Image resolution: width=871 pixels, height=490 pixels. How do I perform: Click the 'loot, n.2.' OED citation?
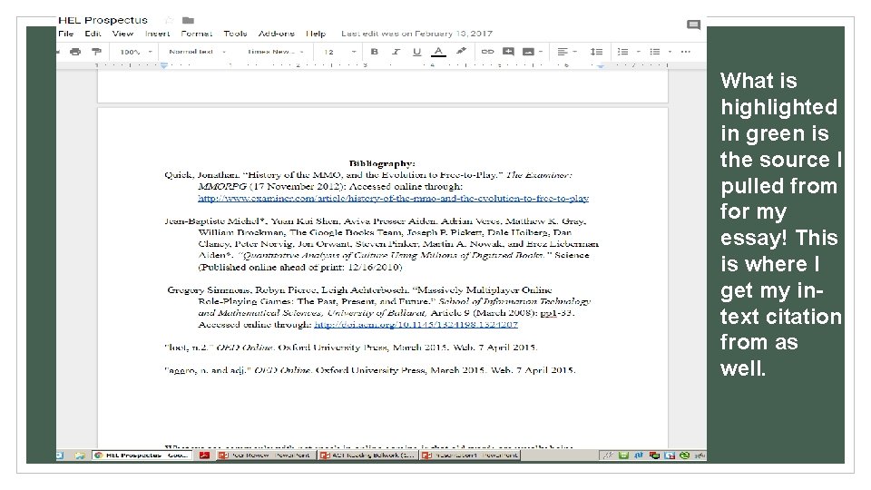click(350, 348)
